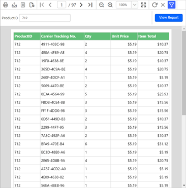Open the zoom percentage dropdown arrow

tap(135, 5)
